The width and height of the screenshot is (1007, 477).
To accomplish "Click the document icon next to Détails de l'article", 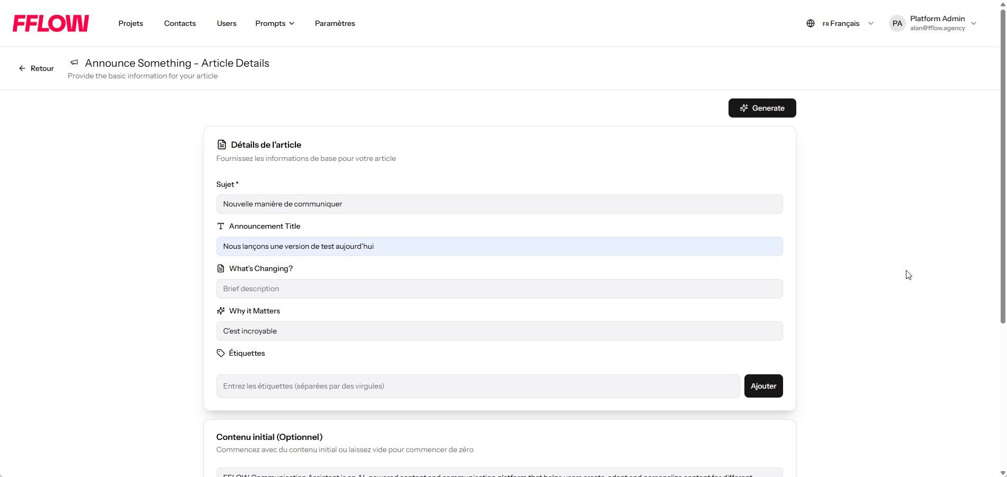I will (222, 145).
